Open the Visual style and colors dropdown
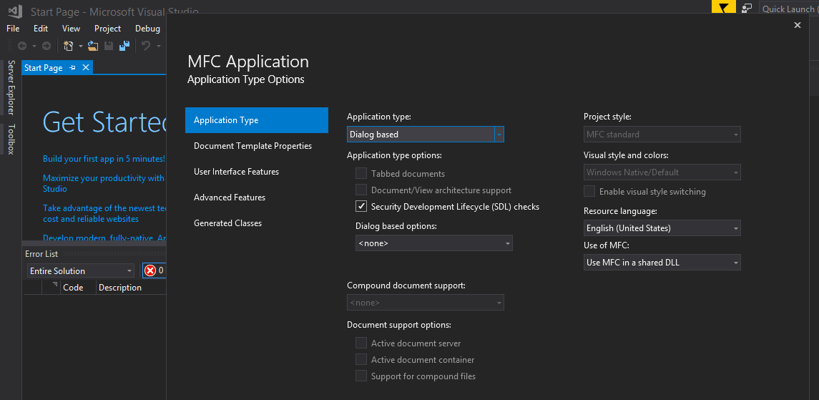Image resolution: width=819 pixels, height=400 pixels. pyautogui.click(x=662, y=172)
